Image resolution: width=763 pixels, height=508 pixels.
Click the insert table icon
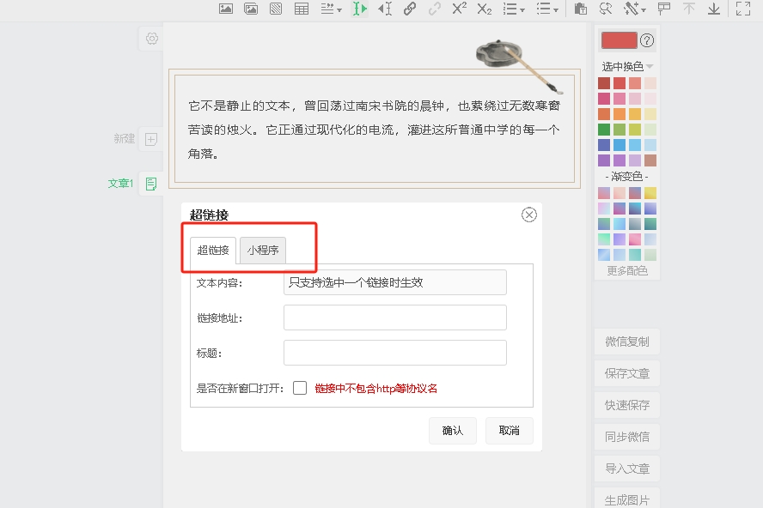point(302,9)
